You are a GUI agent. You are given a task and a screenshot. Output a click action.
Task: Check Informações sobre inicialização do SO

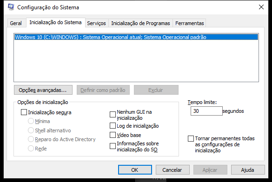tap(113, 146)
